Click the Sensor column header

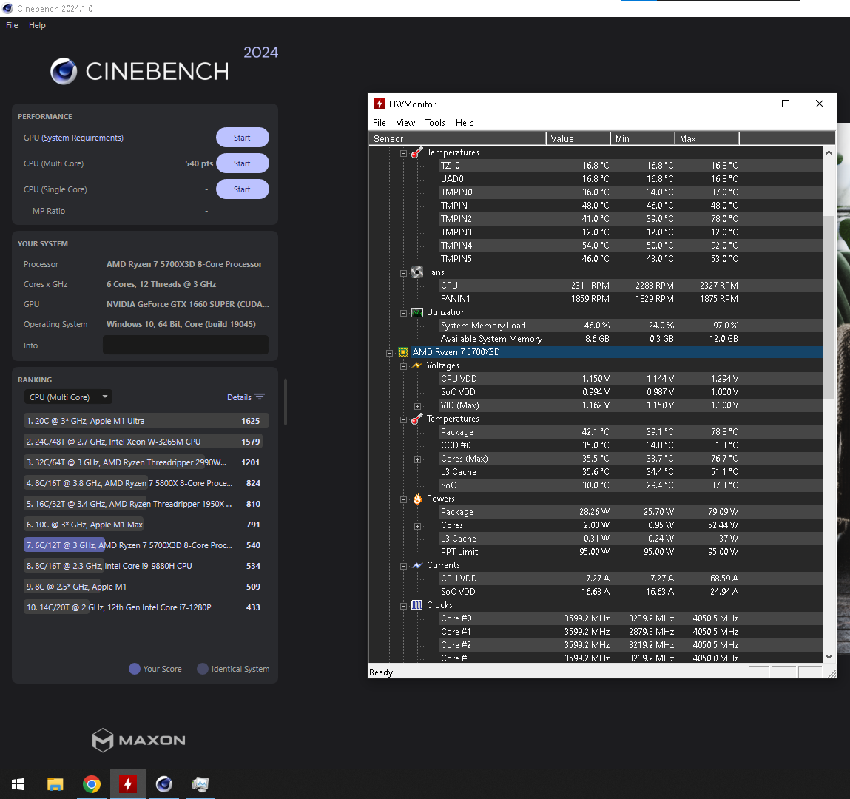pyautogui.click(x=457, y=139)
